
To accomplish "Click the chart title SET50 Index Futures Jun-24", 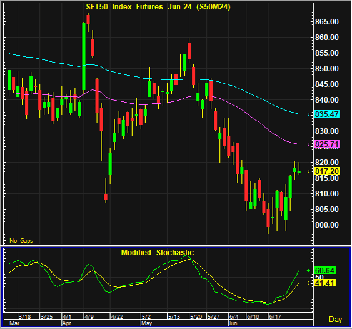I will 158,7.
